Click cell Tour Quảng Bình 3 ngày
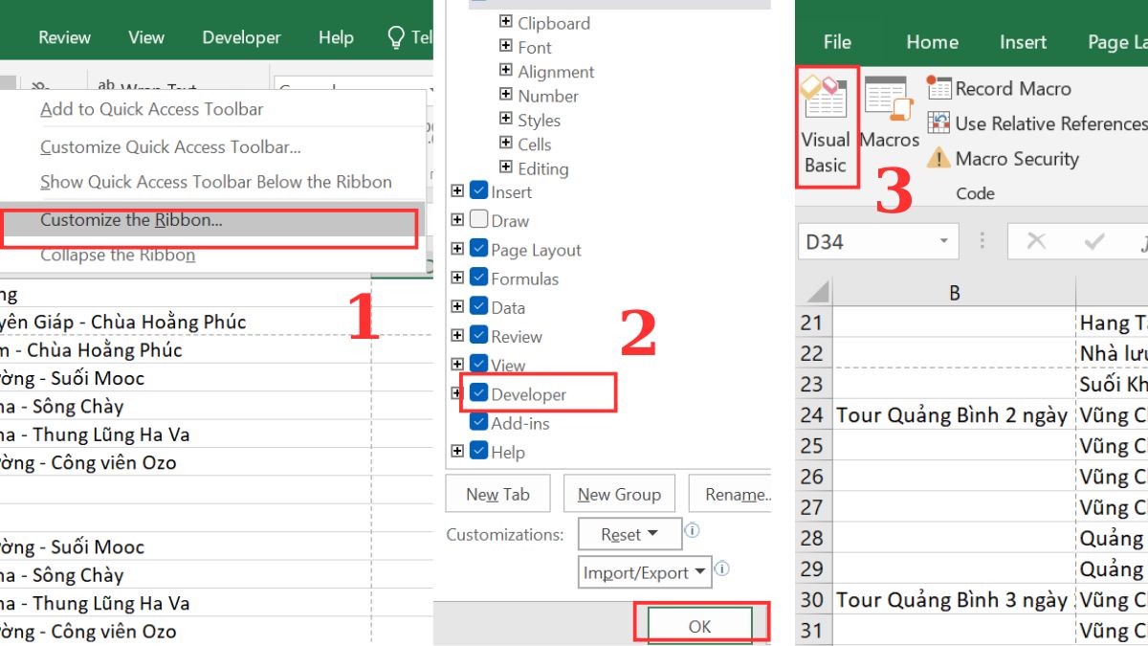This screenshot has height=646, width=1148. click(953, 599)
